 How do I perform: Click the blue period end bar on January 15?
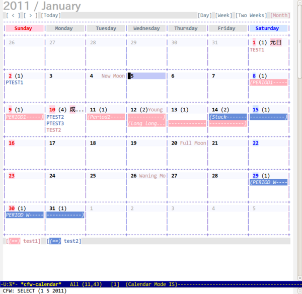[x=268, y=117]
